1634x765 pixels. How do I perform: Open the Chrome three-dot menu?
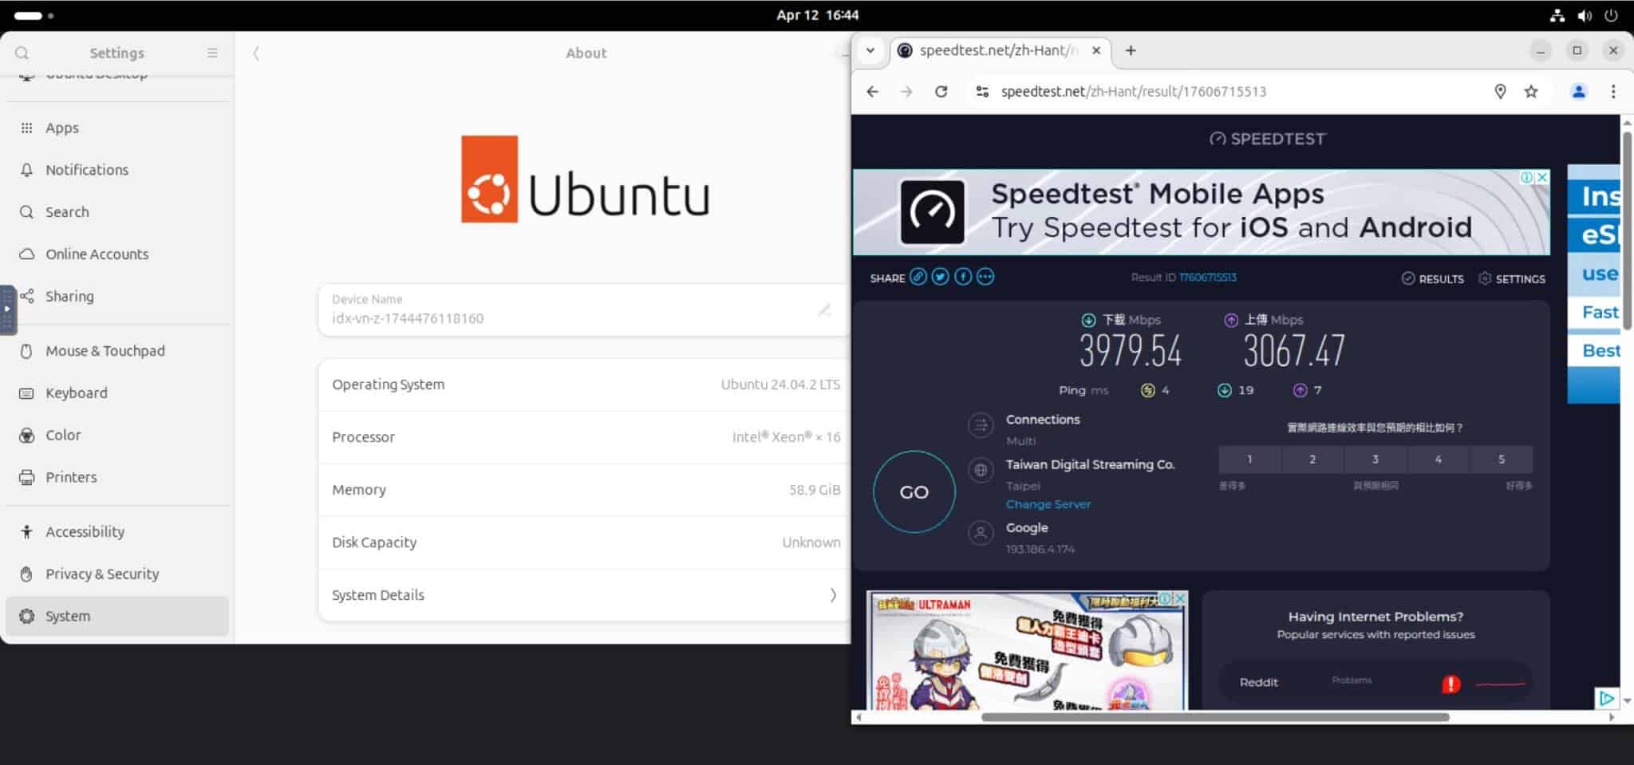pyautogui.click(x=1613, y=92)
